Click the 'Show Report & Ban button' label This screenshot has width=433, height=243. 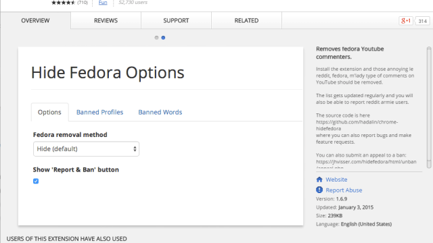[76, 169]
